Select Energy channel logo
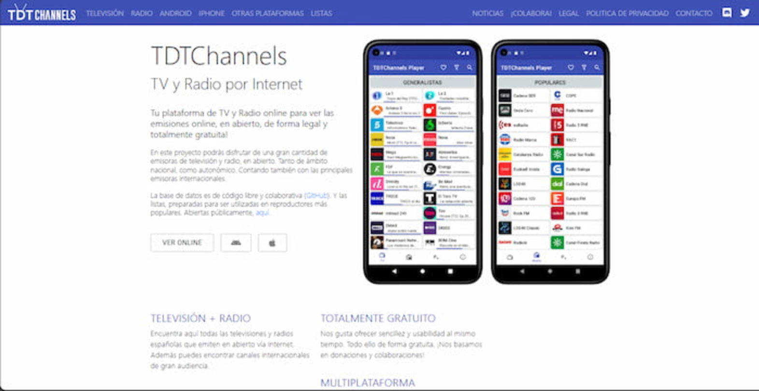Image resolution: width=759 pixels, height=391 pixels. point(430,169)
